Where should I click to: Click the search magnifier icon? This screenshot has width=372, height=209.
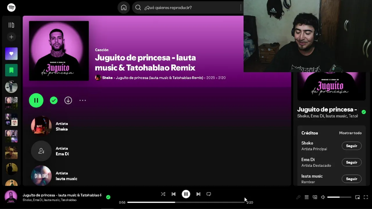pyautogui.click(x=138, y=8)
